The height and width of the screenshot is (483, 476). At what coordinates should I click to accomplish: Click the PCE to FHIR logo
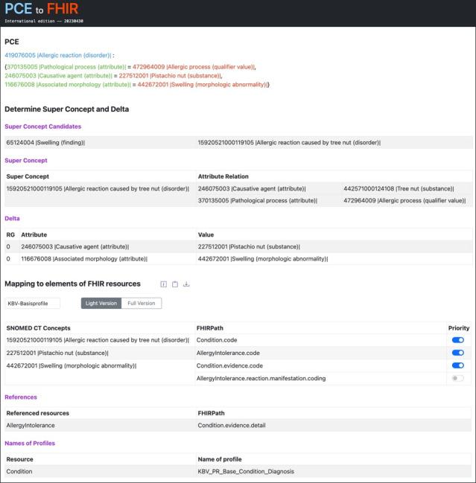[x=41, y=10]
